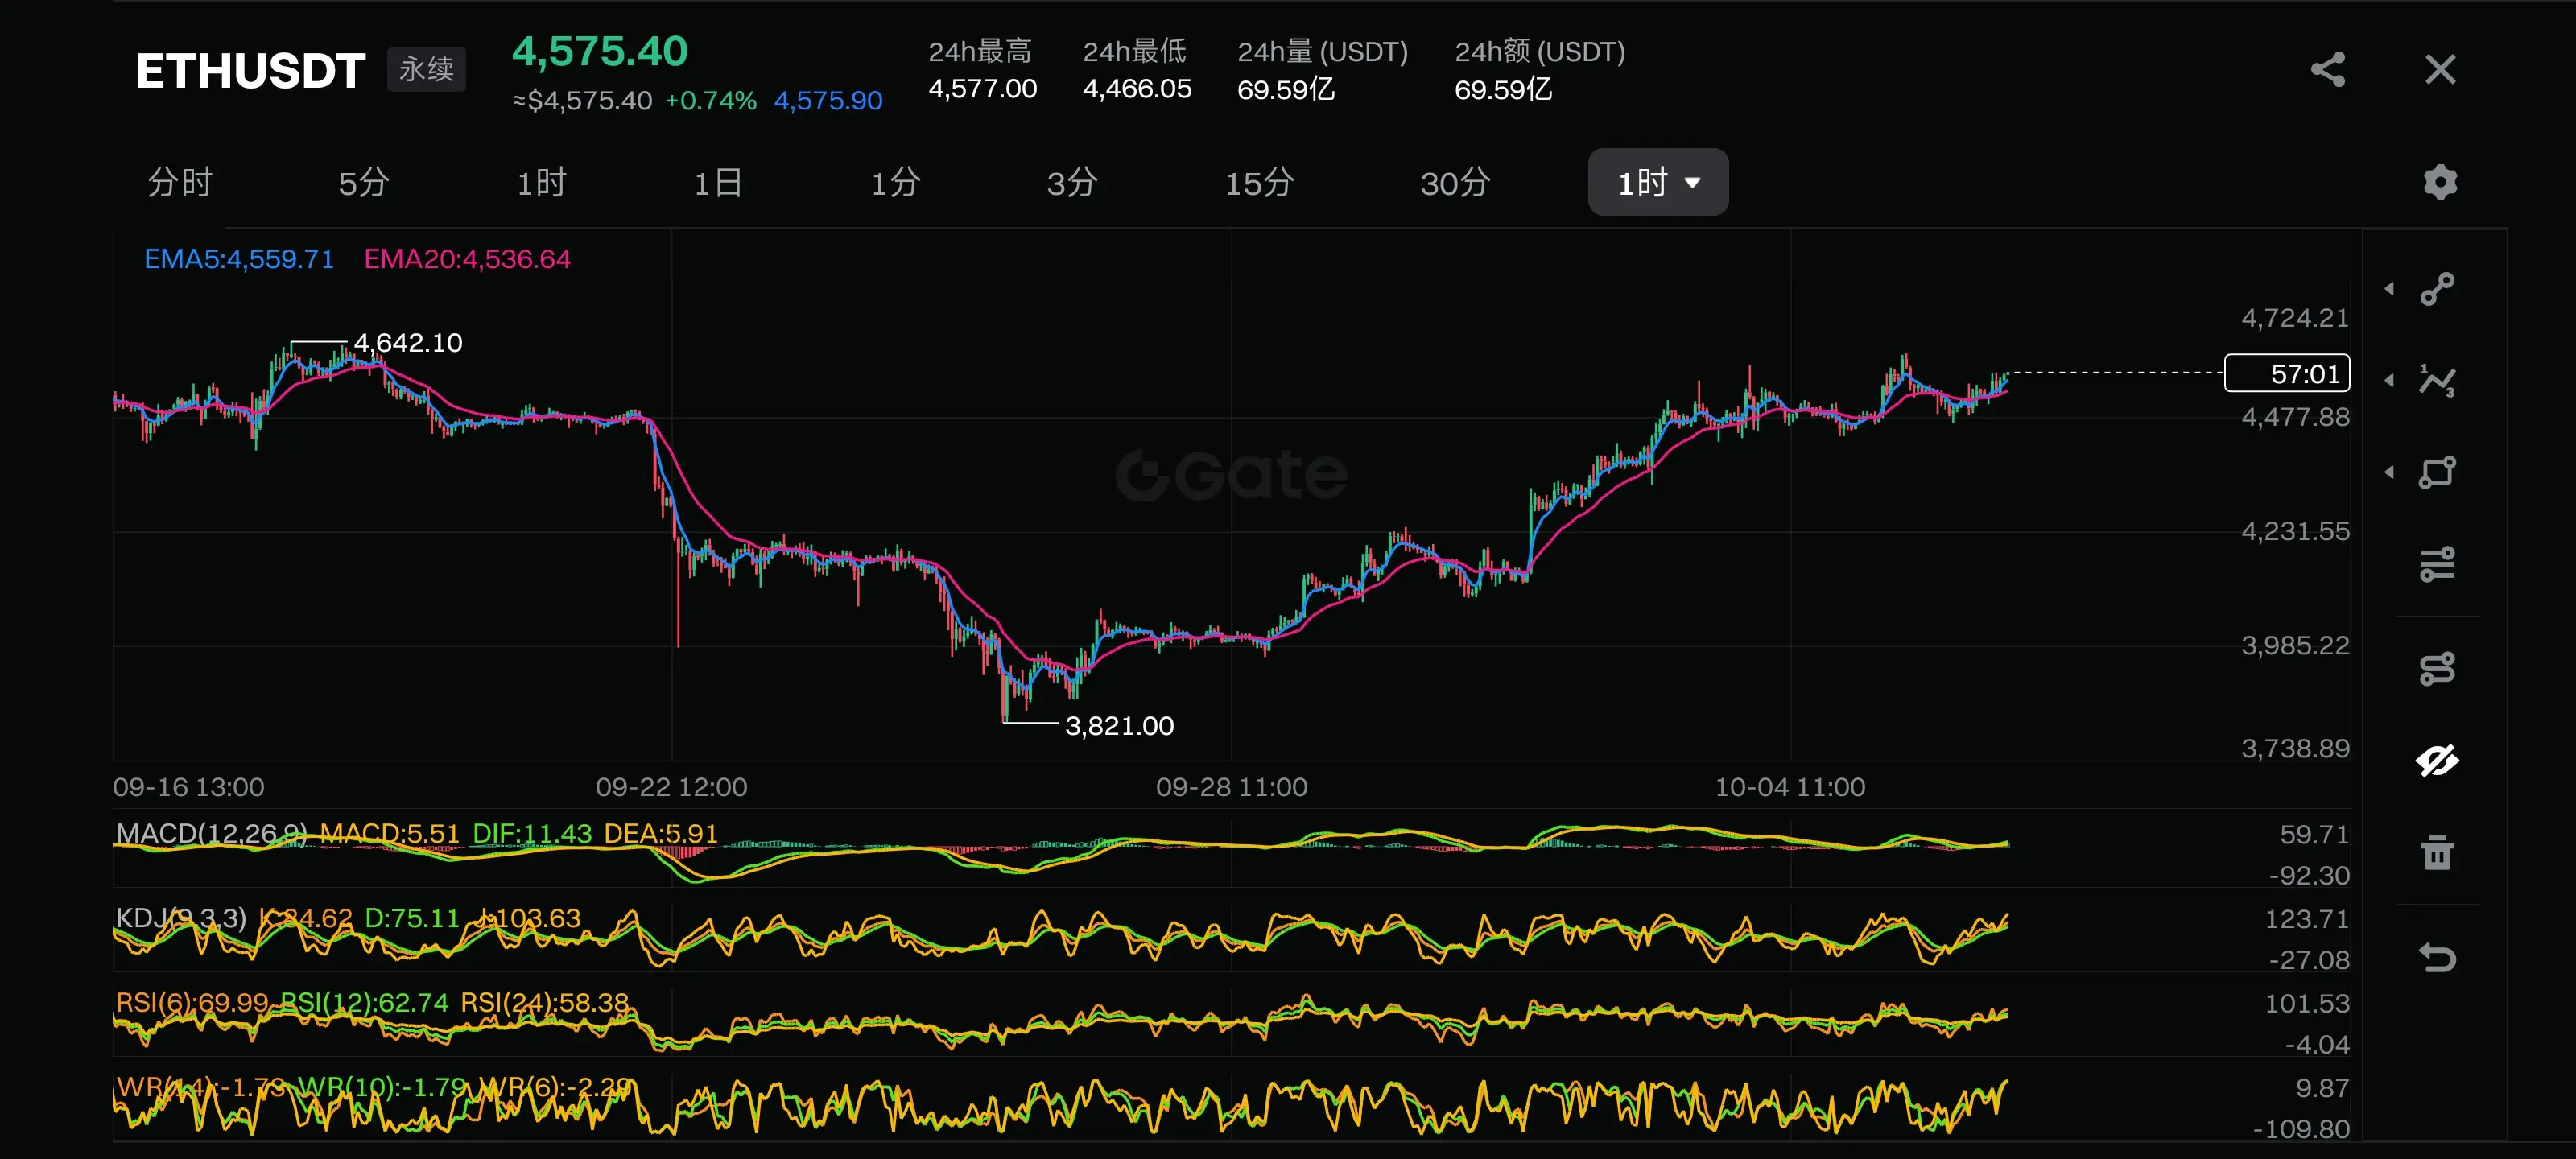
Task: Open the indicator settings sliders icon
Action: tap(2437, 564)
